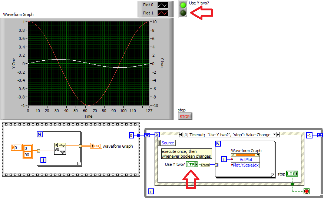Image resolution: width=324 pixels, height=201 pixels.
Task: Click the Time x-axis label
Action: pos(89,116)
